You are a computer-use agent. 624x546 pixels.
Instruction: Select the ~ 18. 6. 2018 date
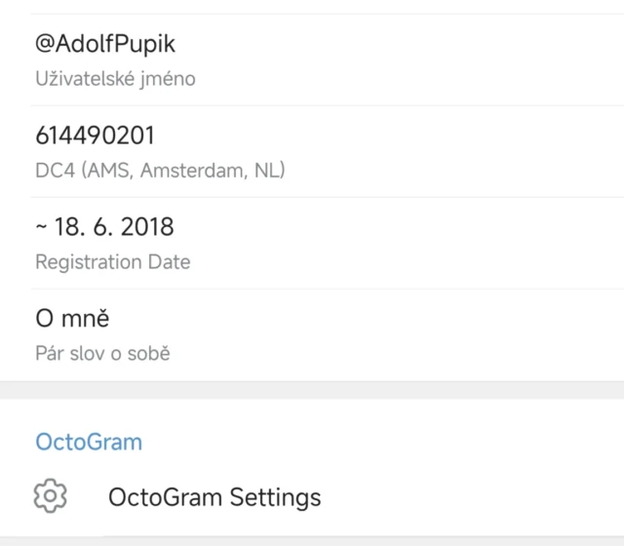click(x=104, y=227)
